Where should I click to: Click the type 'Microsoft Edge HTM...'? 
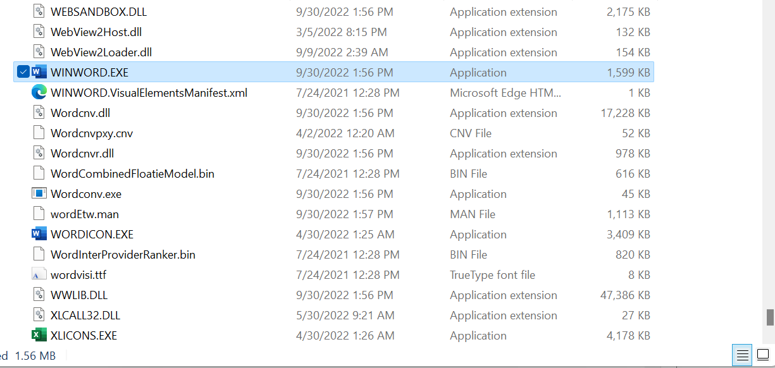click(505, 93)
